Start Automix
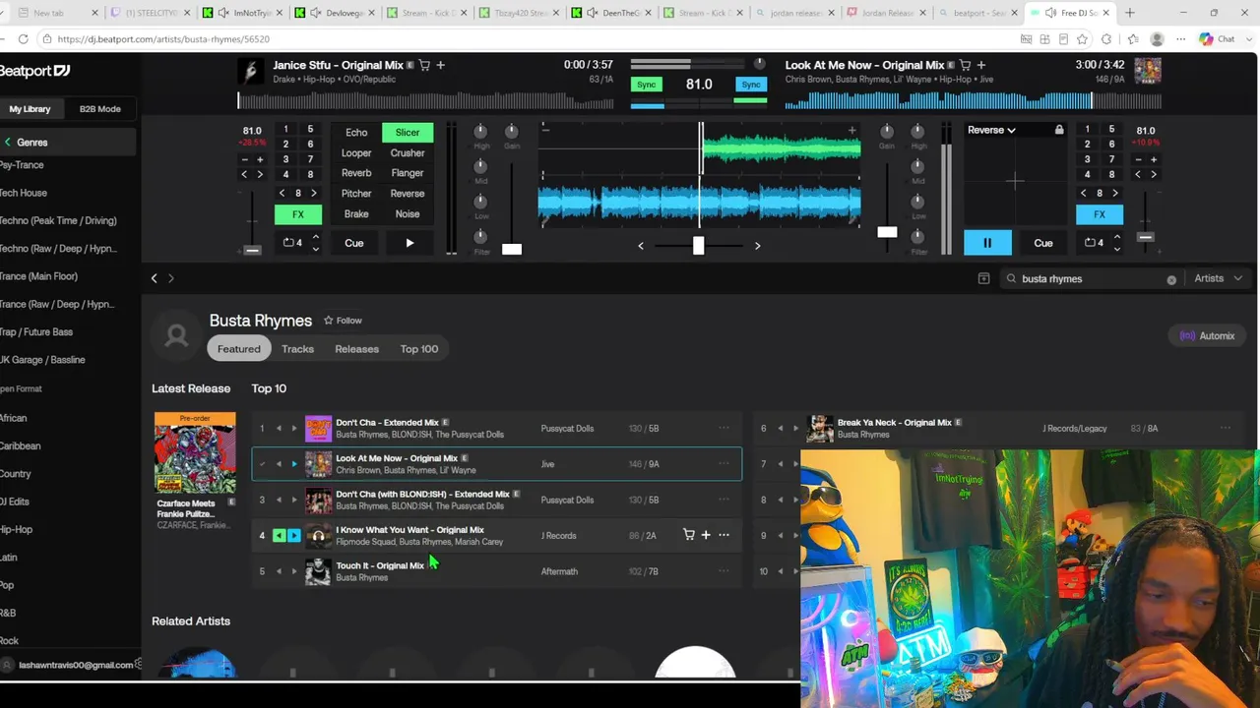The image size is (1260, 708). (1207, 336)
